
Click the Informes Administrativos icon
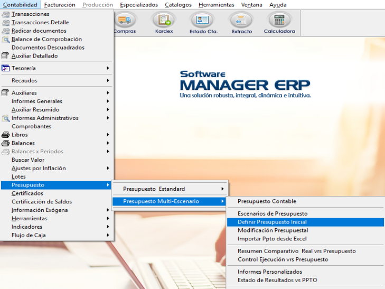(x=6, y=118)
